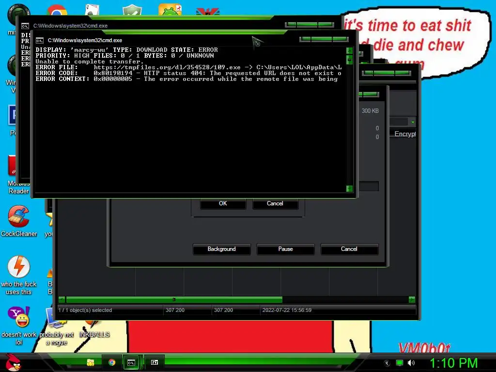The height and width of the screenshot is (372, 496).
Task: Click the date 2022-07-22 15:56:59 status cell
Action: (287, 310)
